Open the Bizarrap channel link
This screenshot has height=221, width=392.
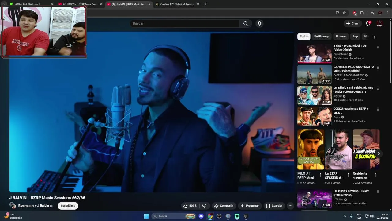coord(24,206)
